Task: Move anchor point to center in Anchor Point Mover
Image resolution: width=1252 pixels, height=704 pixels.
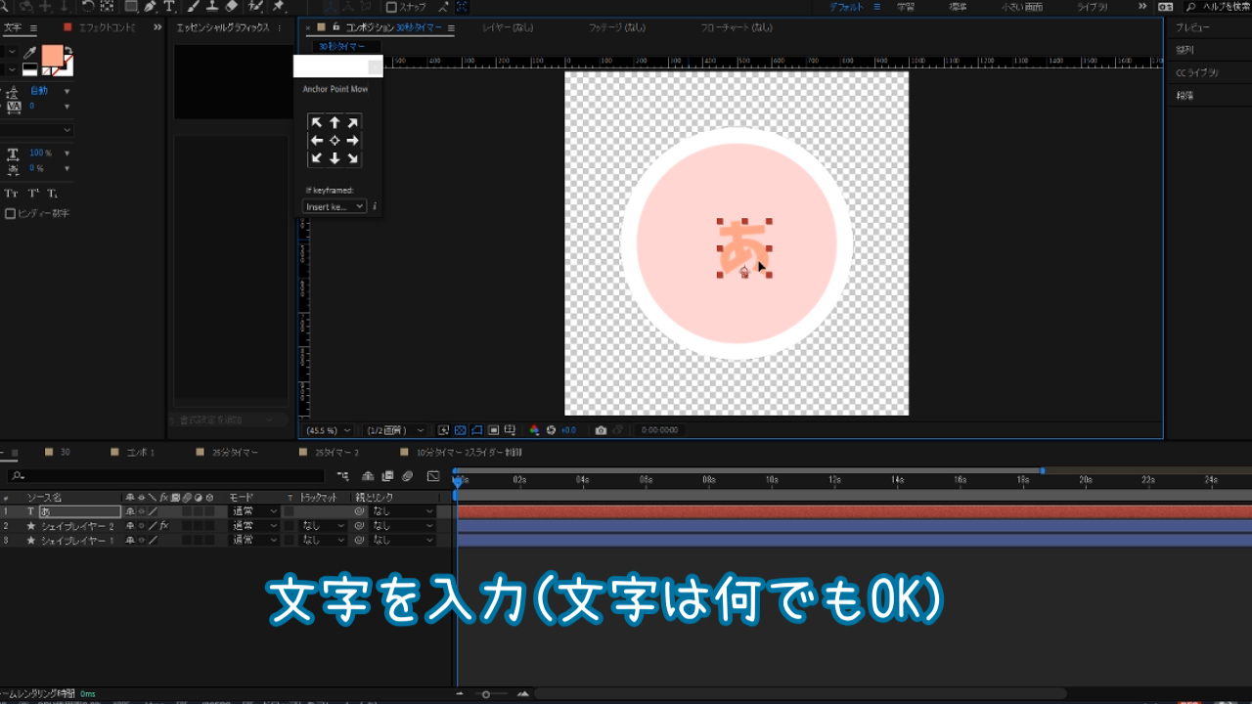Action: pyautogui.click(x=335, y=141)
